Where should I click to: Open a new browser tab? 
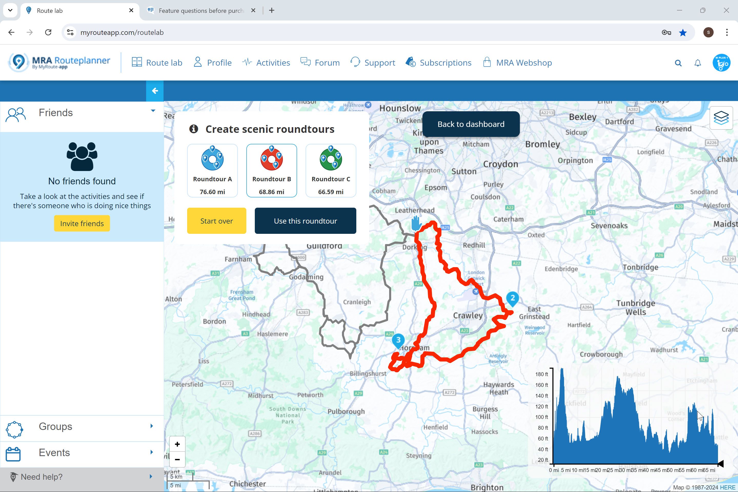coord(272,11)
